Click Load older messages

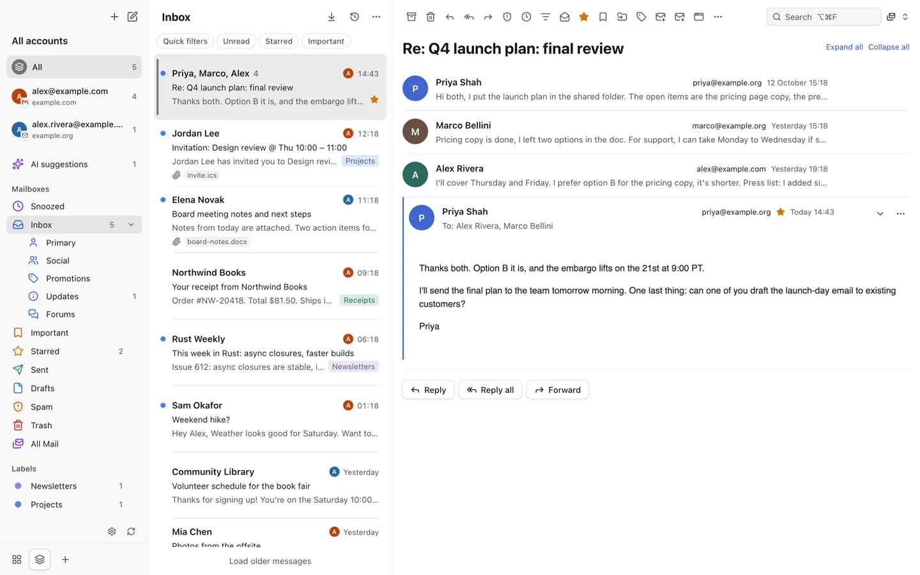pos(270,561)
